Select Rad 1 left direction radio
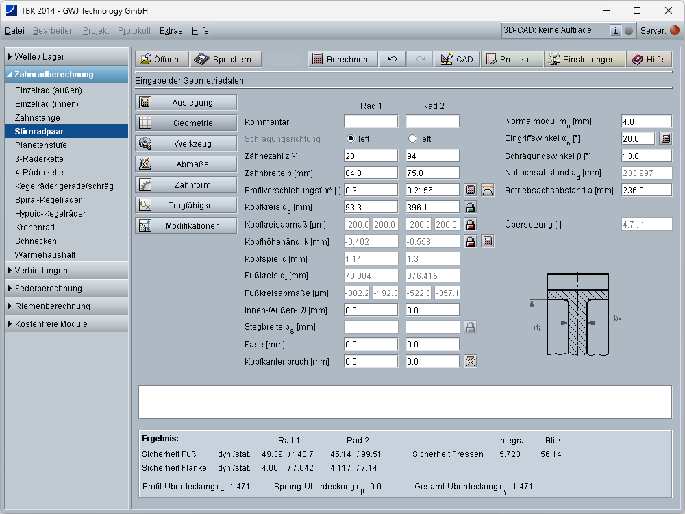 pyautogui.click(x=351, y=138)
